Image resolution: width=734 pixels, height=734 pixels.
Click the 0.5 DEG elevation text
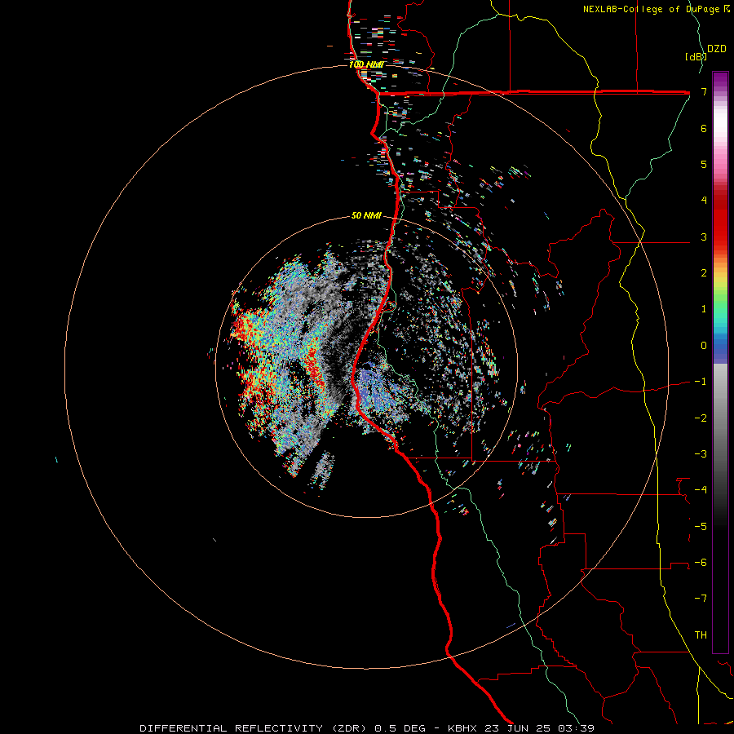click(x=400, y=728)
